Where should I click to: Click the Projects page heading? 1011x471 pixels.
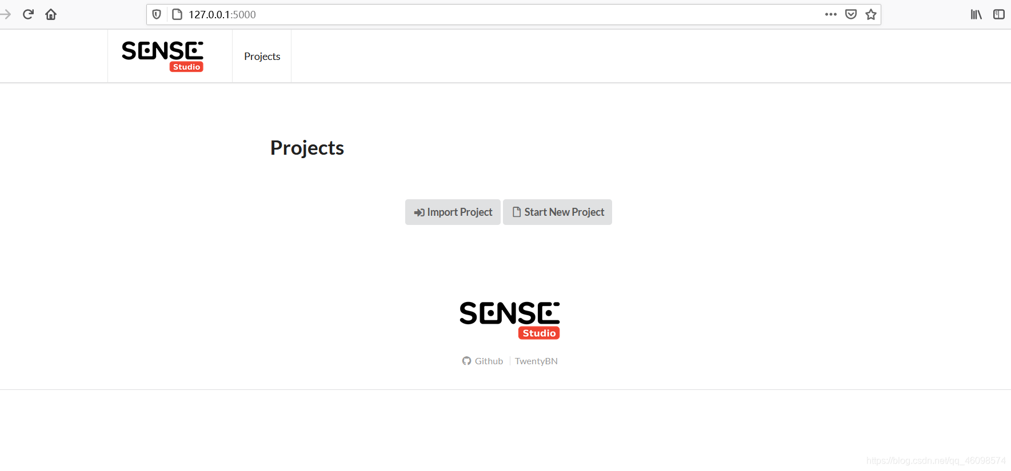click(307, 148)
